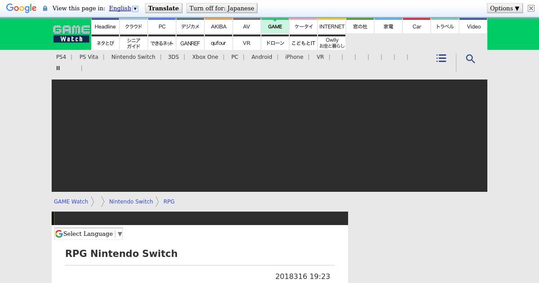This screenshot has width=539, height=283.
Task: Go to VR category in subnav
Action: click(320, 57)
